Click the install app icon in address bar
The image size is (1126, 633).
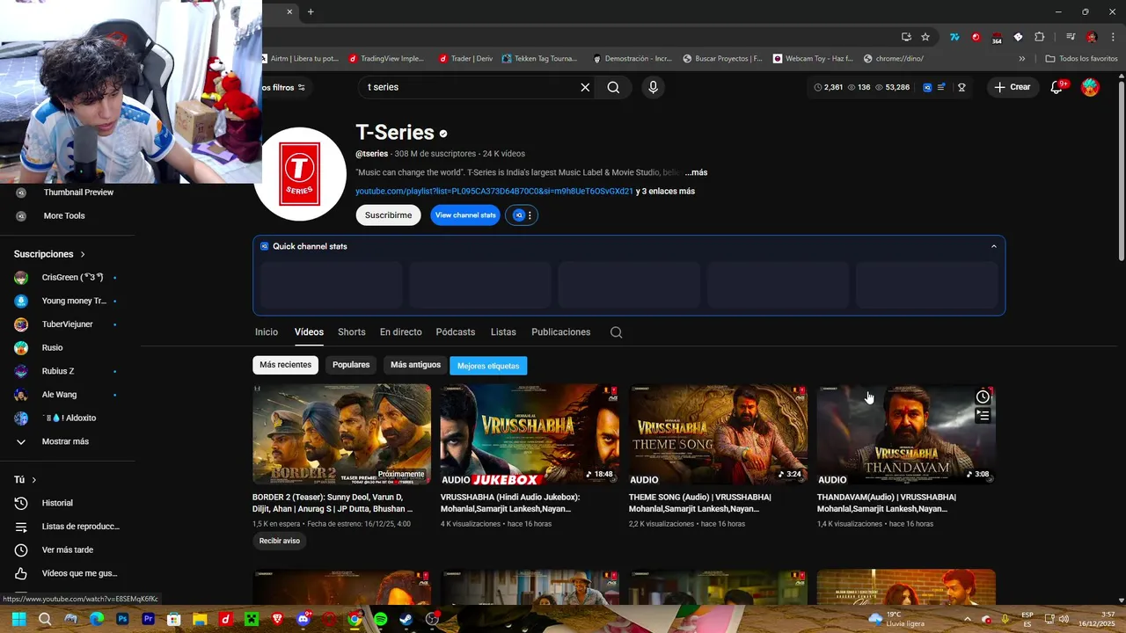point(906,37)
